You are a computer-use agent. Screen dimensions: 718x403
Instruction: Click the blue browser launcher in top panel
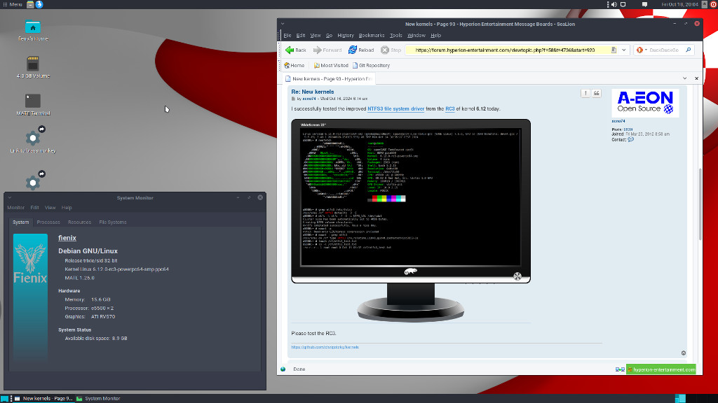[x=39, y=4]
